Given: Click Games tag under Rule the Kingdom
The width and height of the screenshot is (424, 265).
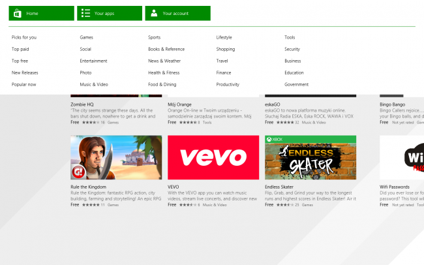Looking at the screenshot, I should point(113,205).
